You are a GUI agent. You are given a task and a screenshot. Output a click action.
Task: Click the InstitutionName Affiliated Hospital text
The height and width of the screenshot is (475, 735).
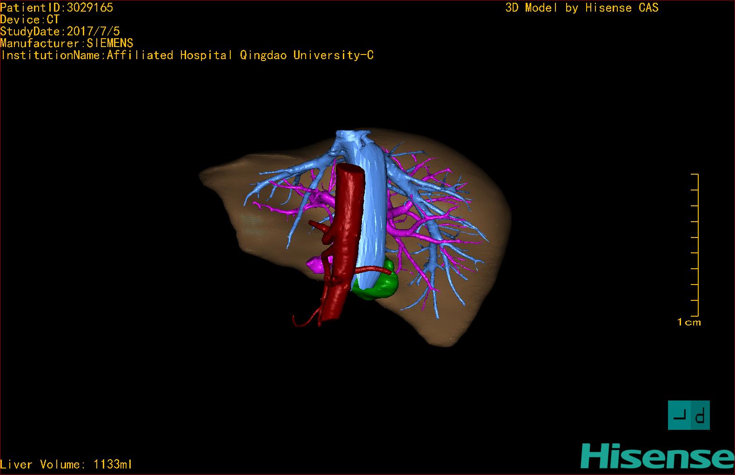(187, 55)
